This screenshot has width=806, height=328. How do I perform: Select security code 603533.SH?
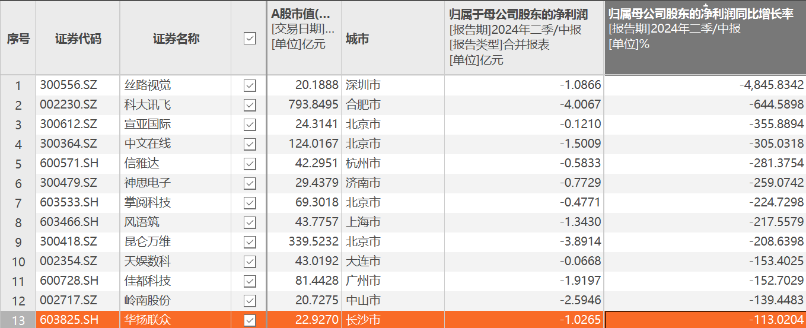tap(69, 203)
